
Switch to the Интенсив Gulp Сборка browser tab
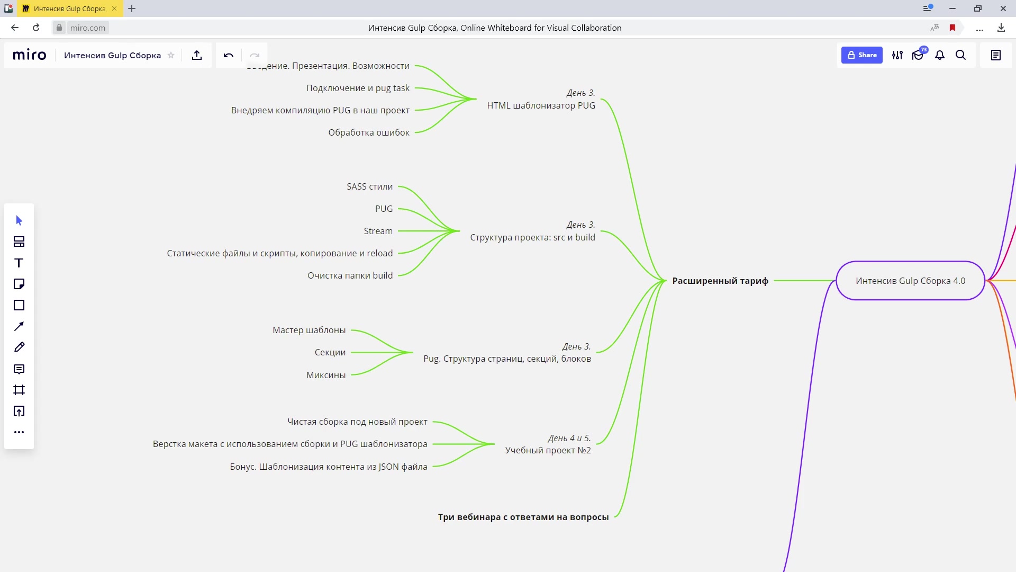[69, 8]
